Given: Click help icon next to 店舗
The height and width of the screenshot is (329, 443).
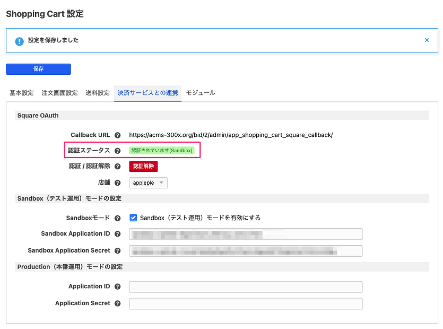Looking at the screenshot, I should pyautogui.click(x=117, y=183).
